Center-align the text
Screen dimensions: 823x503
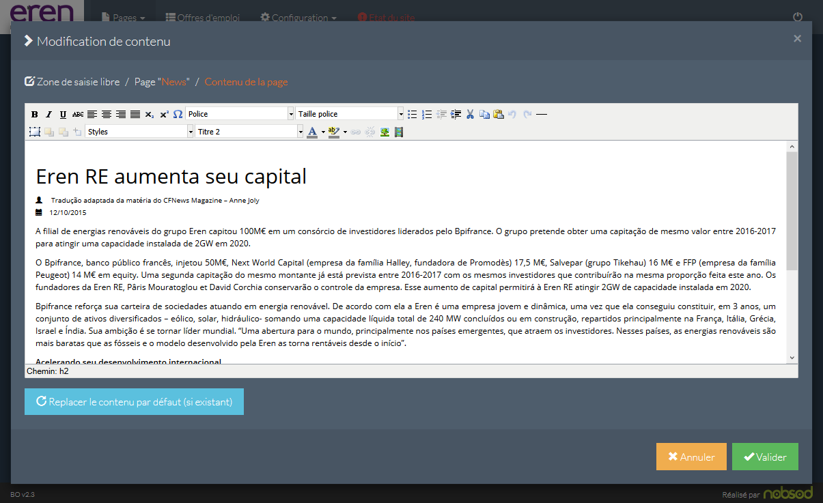(x=106, y=114)
